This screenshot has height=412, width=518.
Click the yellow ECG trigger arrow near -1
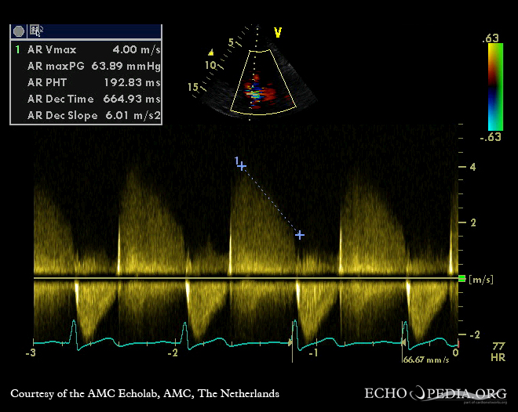291,342
